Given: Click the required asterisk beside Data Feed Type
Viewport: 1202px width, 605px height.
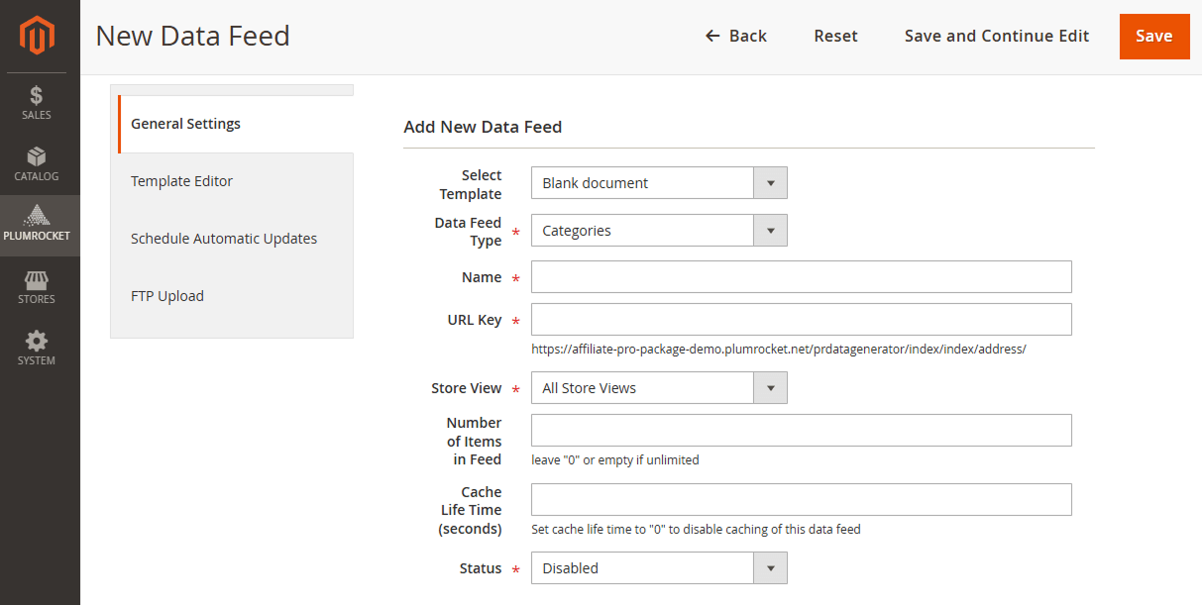Looking at the screenshot, I should click(515, 231).
